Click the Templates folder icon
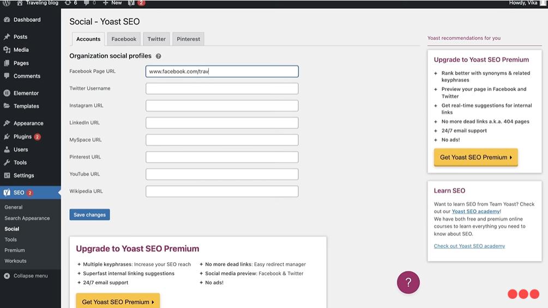This screenshot has width=548, height=308. click(x=7, y=106)
